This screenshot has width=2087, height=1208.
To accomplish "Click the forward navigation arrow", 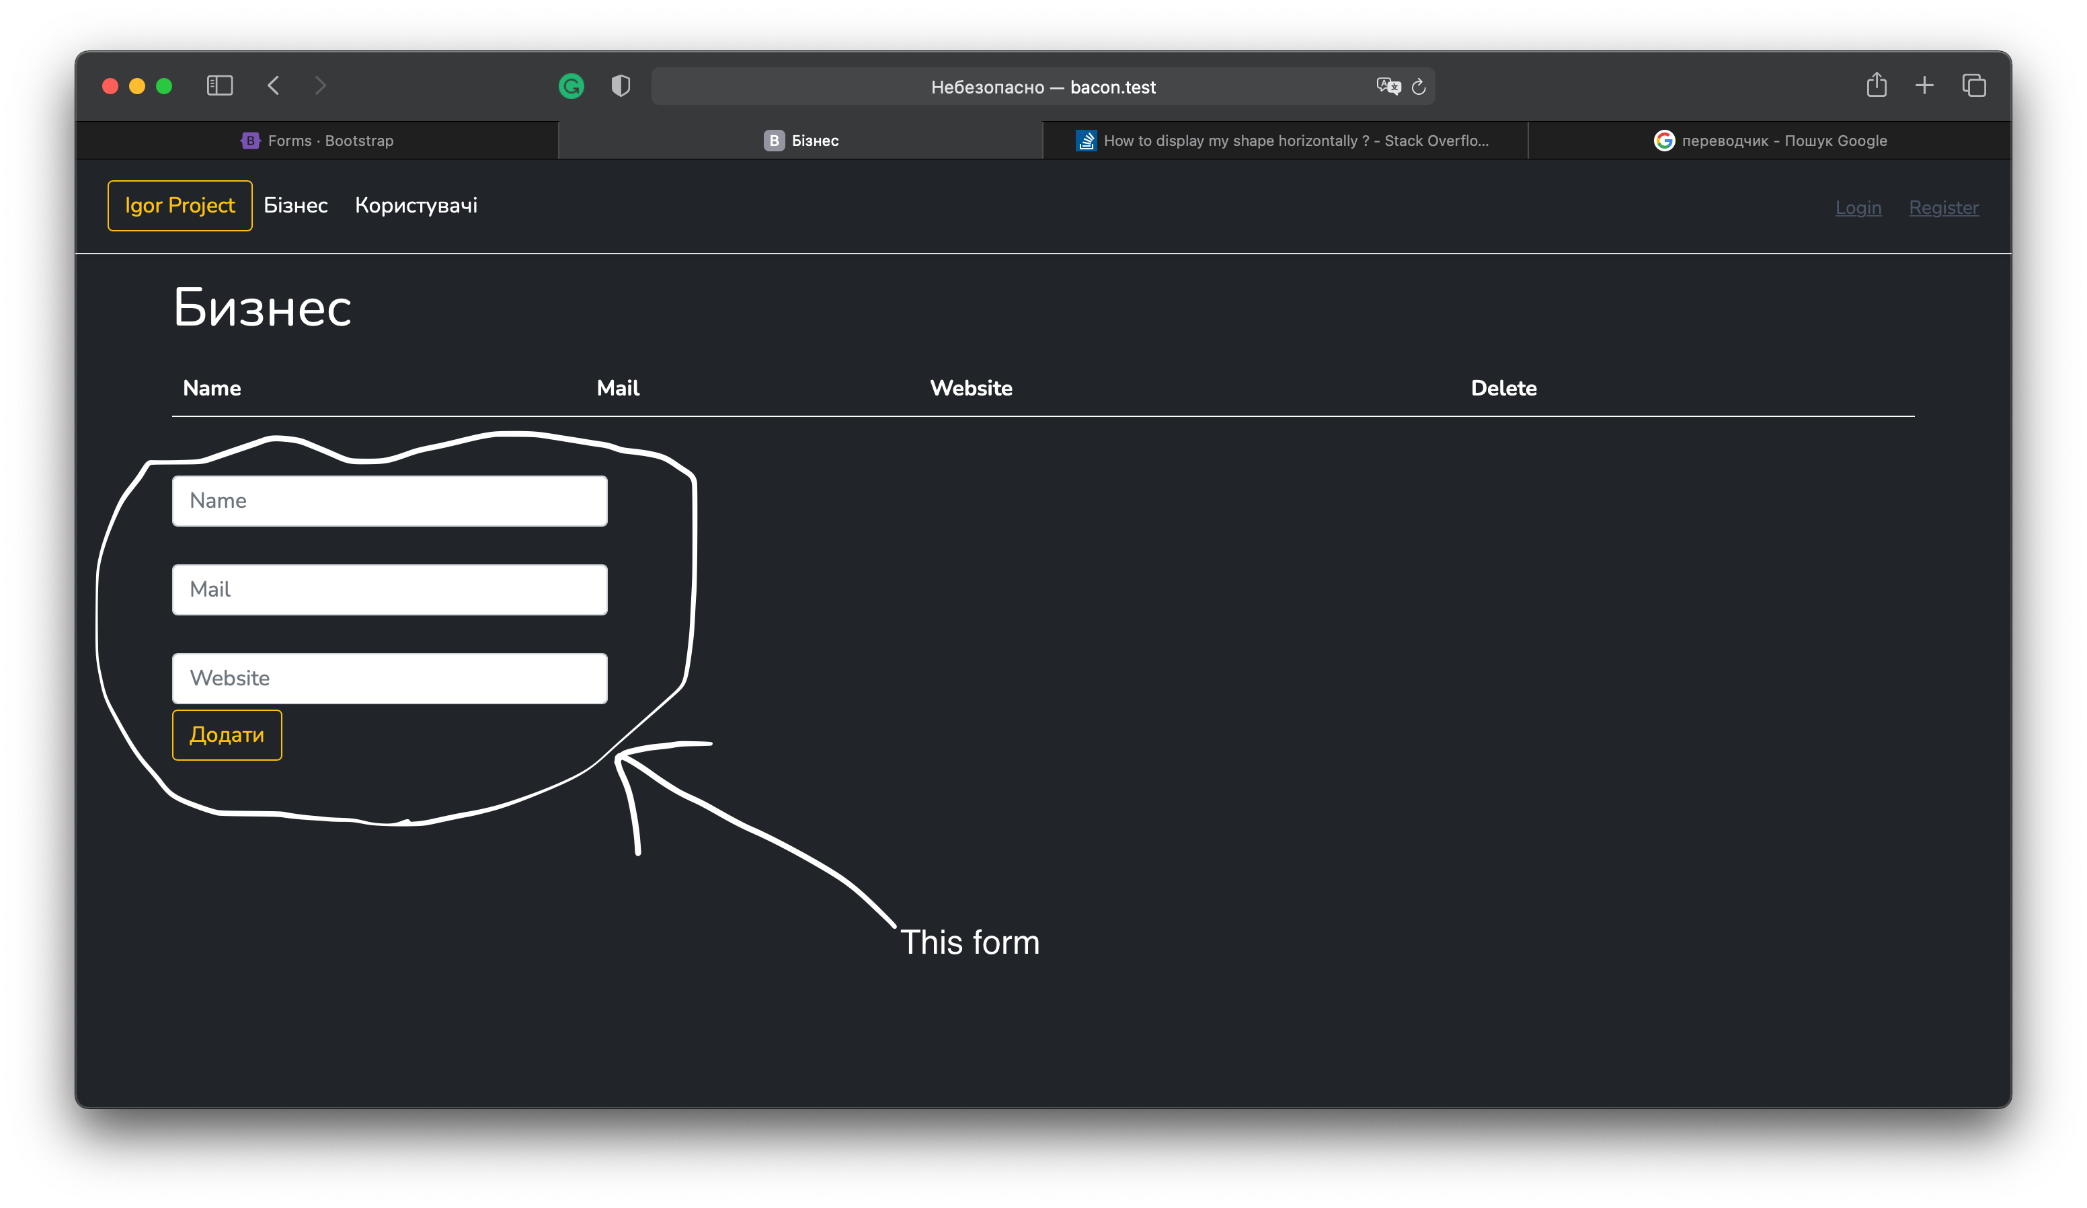I will tap(321, 85).
